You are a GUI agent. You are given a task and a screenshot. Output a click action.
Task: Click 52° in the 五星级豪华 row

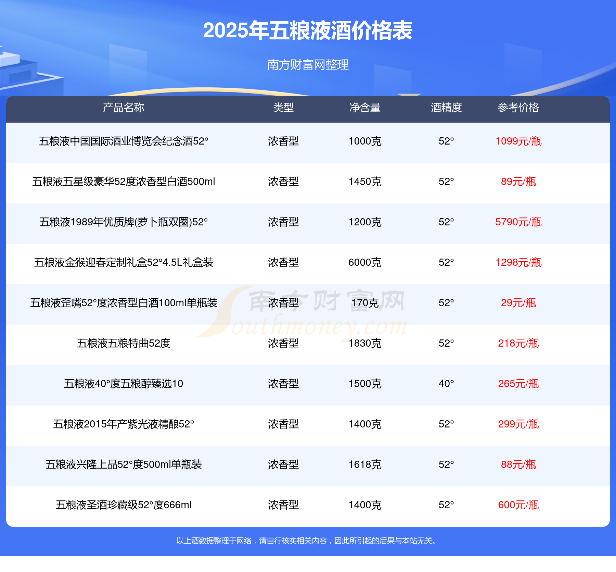point(446,182)
